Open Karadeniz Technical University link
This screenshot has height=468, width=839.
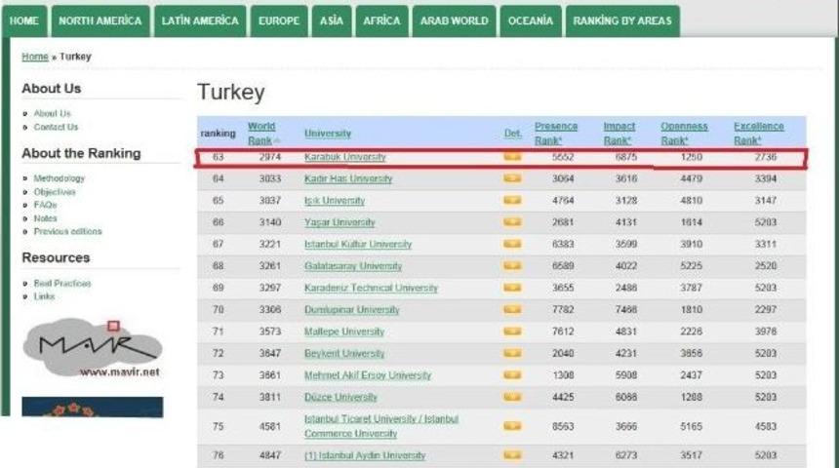[371, 288]
